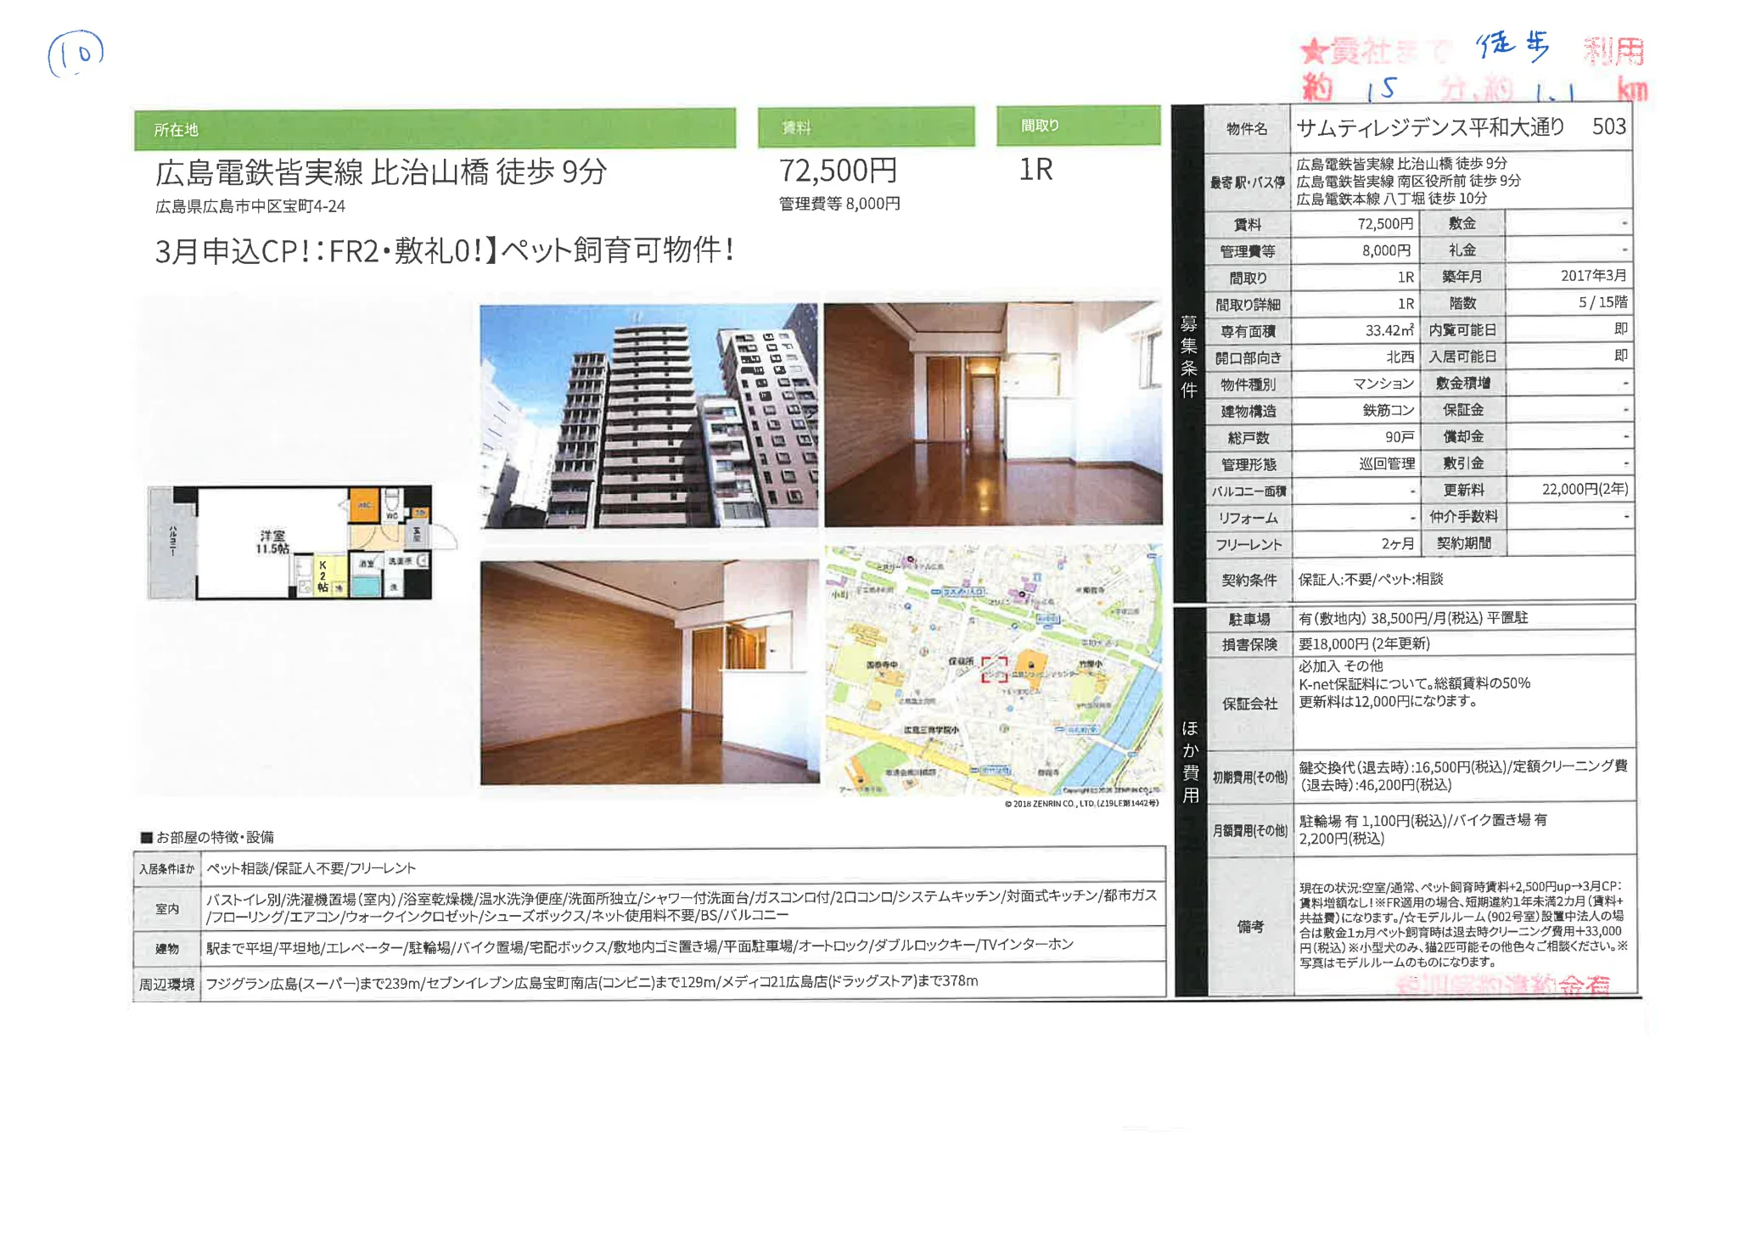The image size is (1745, 1235).
Task: Click the 更新料 22,000円 cell
Action: click(1584, 490)
